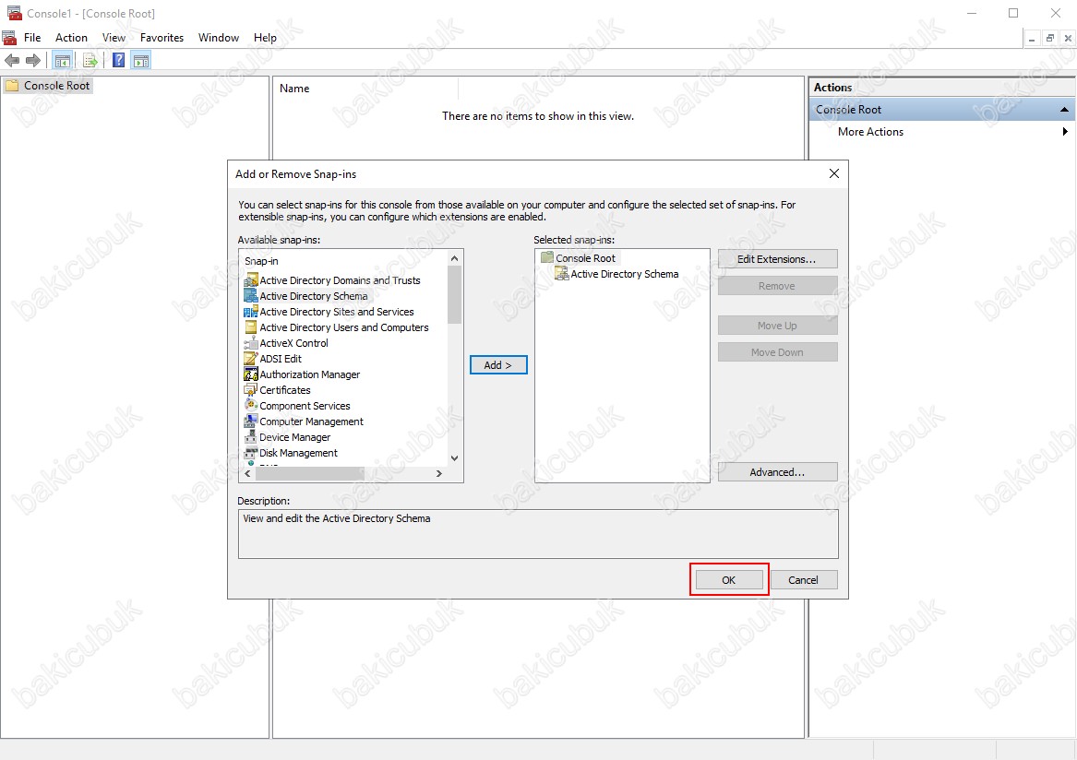The height and width of the screenshot is (760, 1077).
Task: Click Console Root folder icon in left tree
Action: tap(12, 86)
